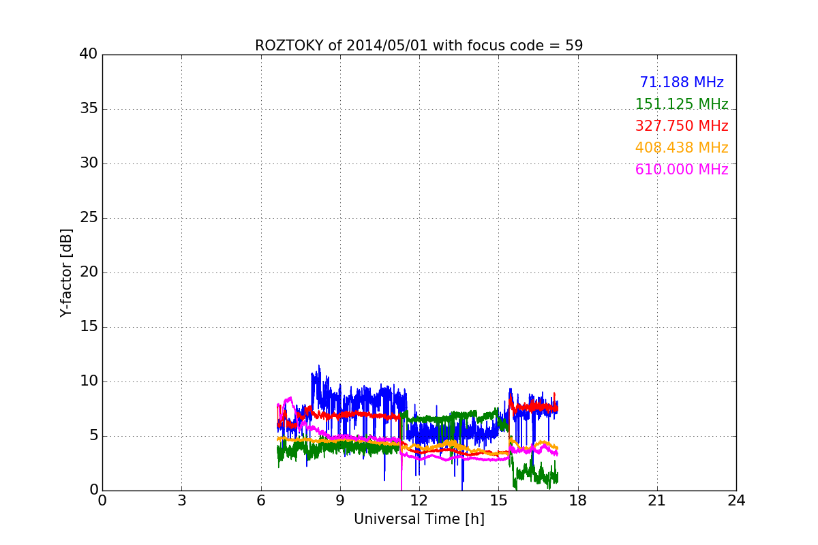Click x-axis tick label 9
This screenshot has width=818, height=545.
point(340,501)
